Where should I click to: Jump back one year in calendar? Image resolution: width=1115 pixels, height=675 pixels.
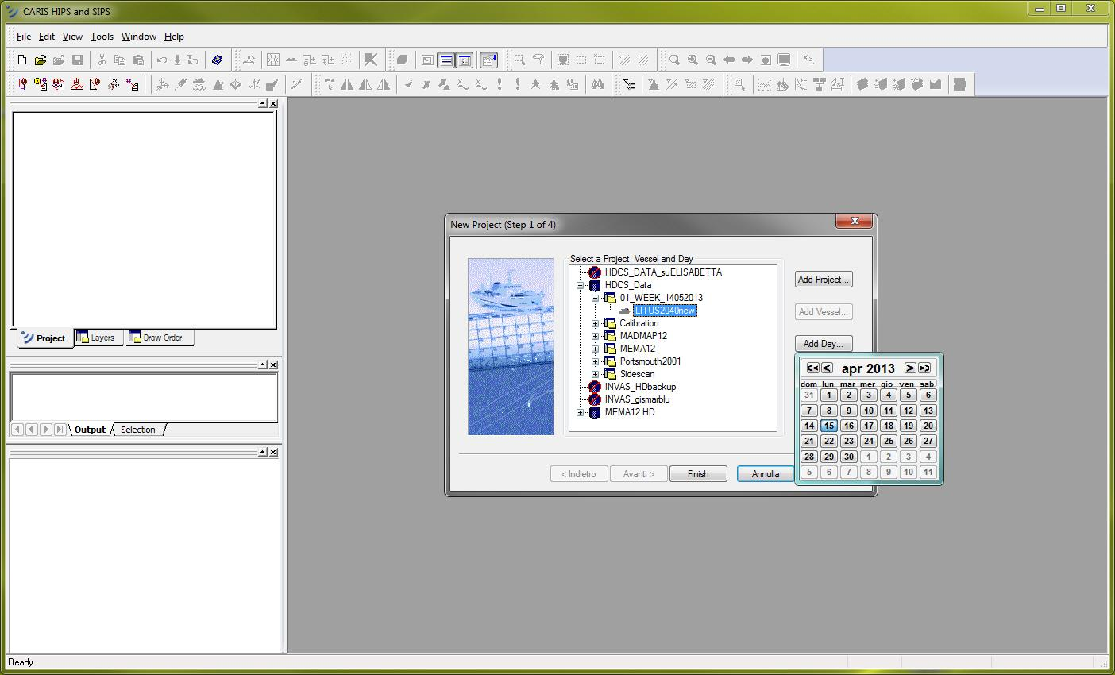pyautogui.click(x=812, y=368)
